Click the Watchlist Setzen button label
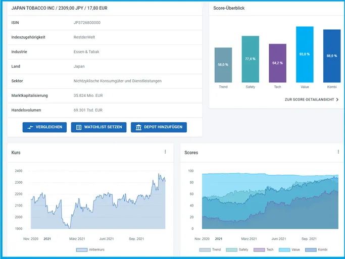The width and height of the screenshot is (345, 259). (x=103, y=127)
